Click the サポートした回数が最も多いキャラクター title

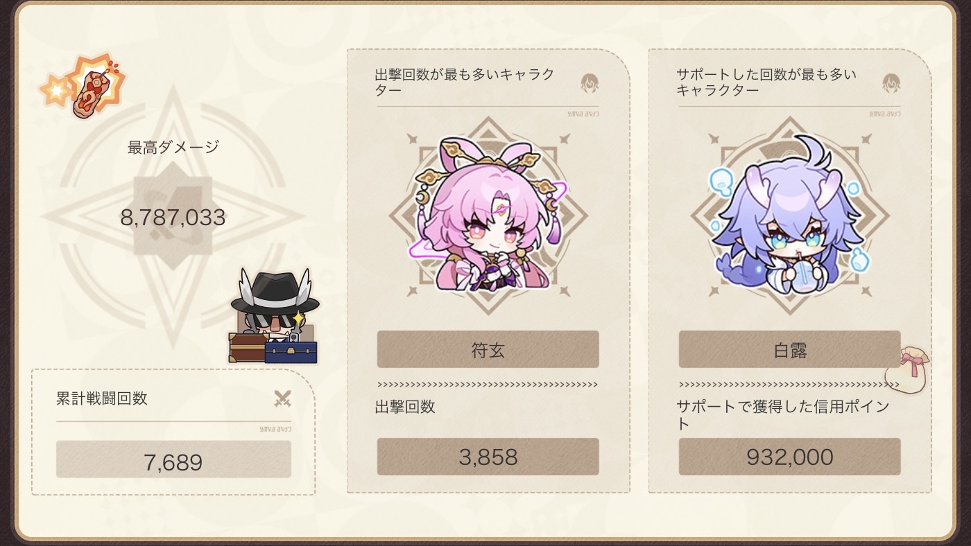pos(766,82)
